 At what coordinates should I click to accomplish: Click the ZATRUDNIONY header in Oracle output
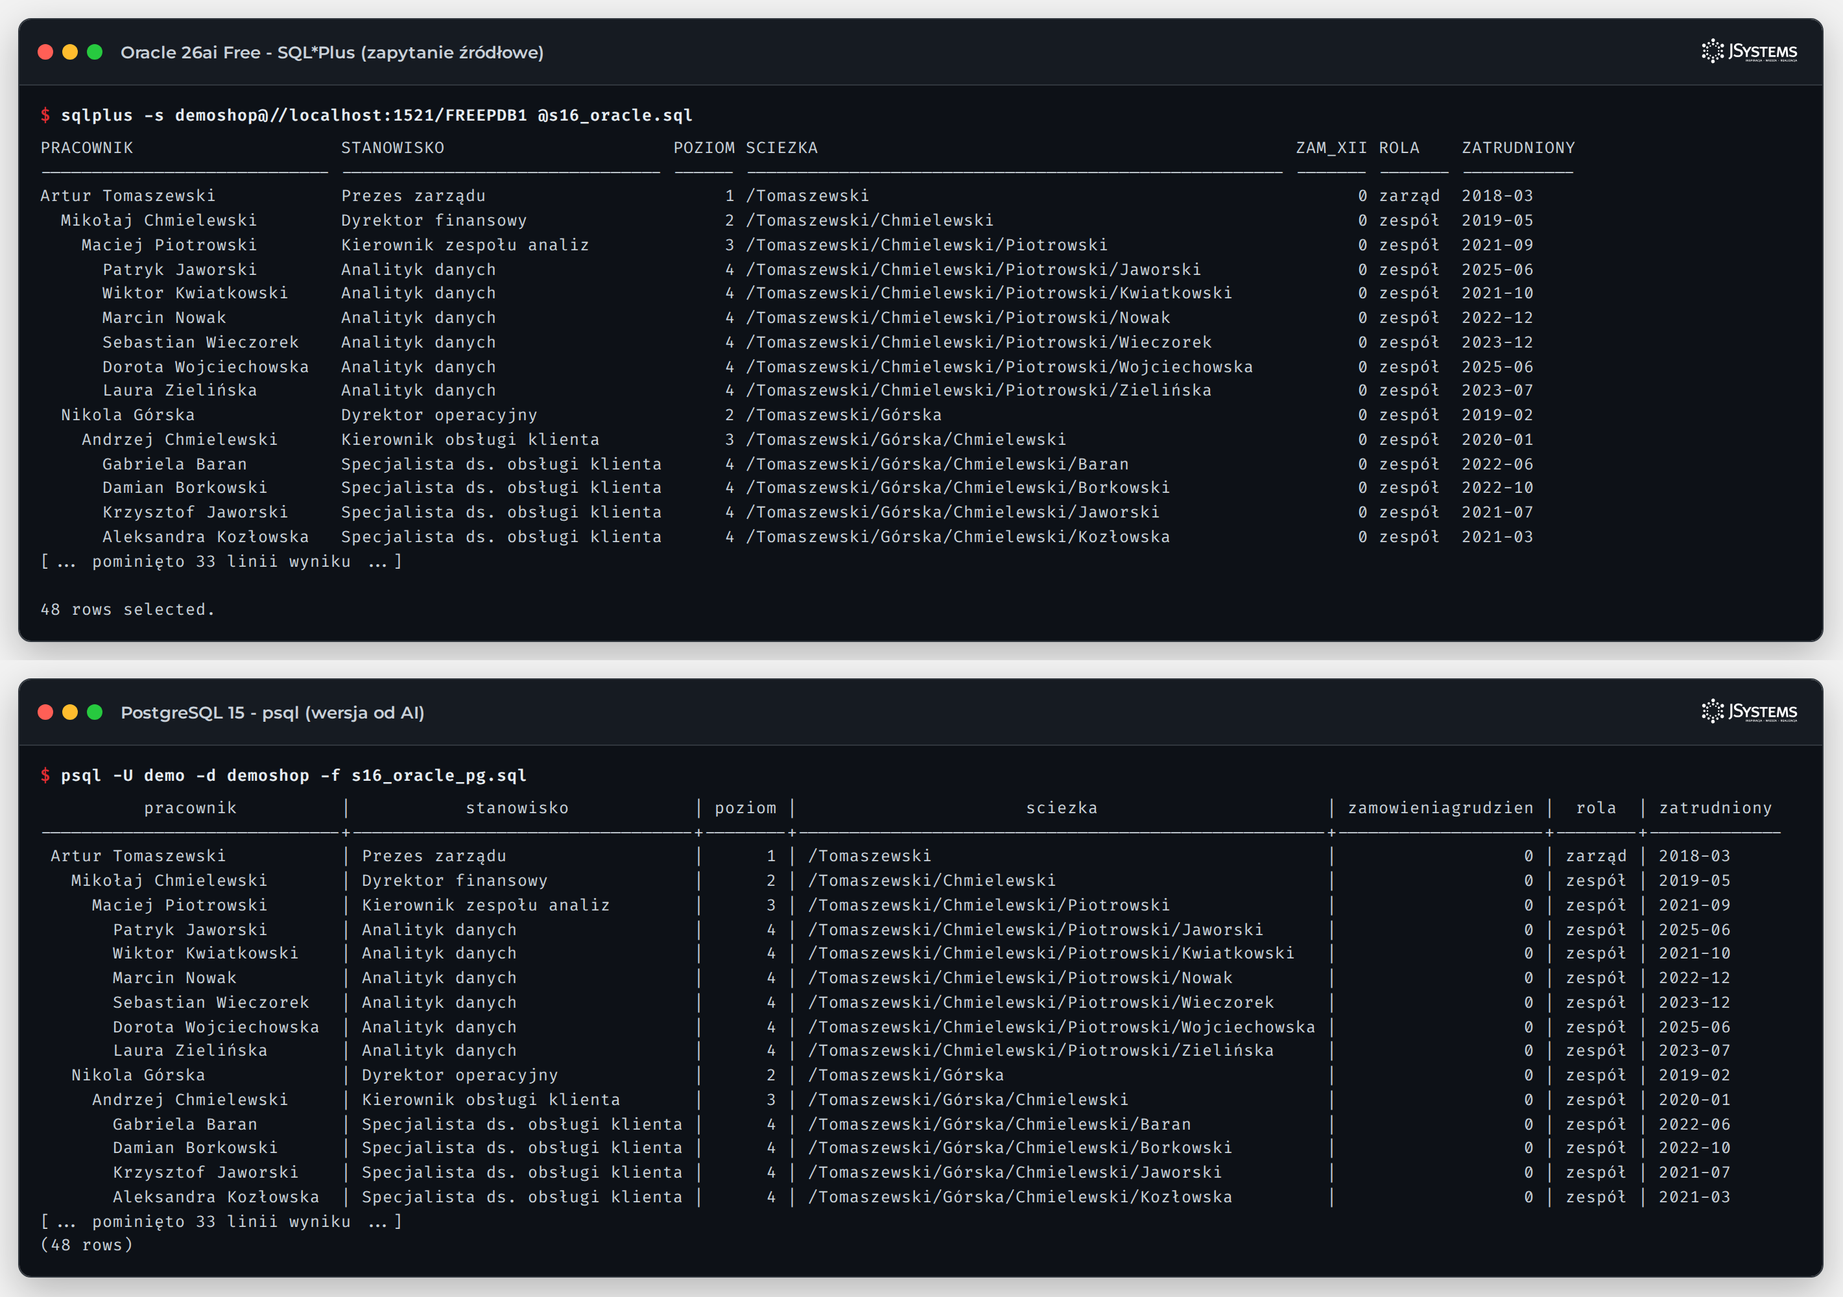pos(1518,149)
